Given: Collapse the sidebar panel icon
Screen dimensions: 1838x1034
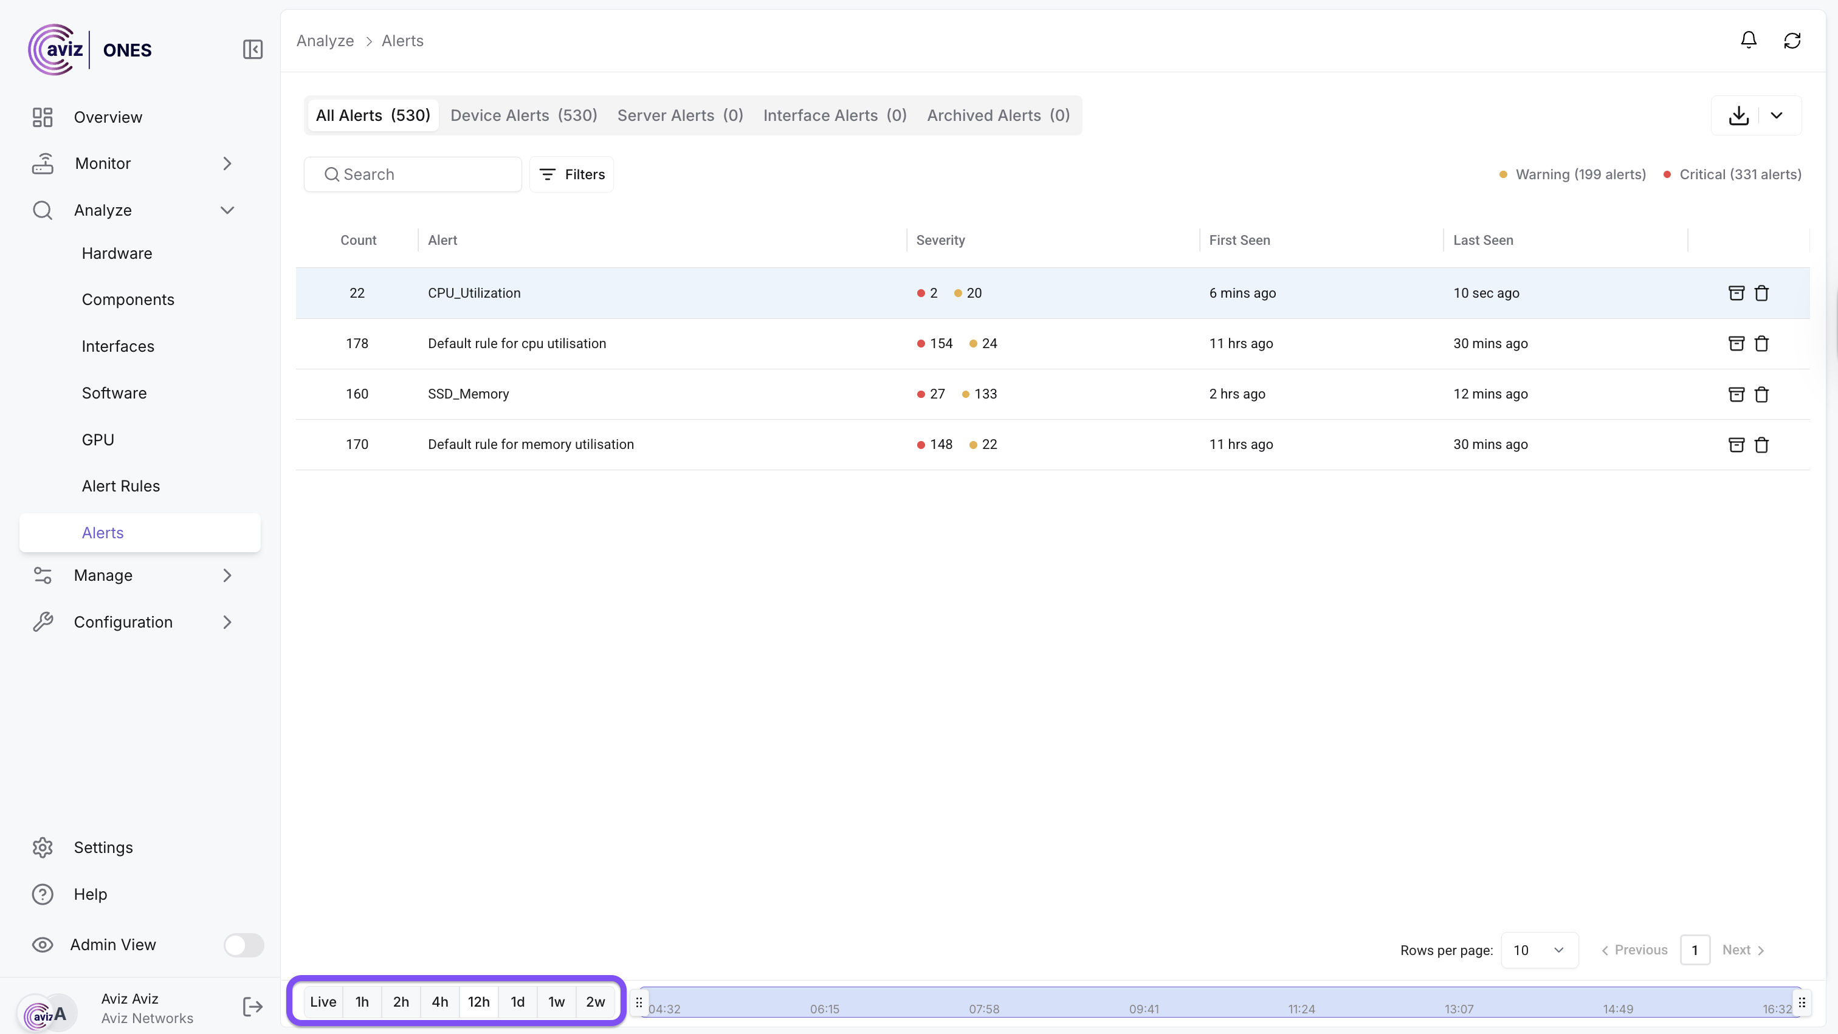Looking at the screenshot, I should [253, 49].
